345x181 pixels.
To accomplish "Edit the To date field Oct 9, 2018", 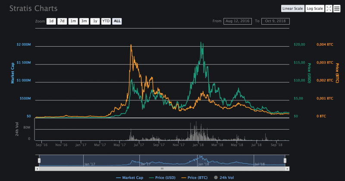I will pos(275,21).
